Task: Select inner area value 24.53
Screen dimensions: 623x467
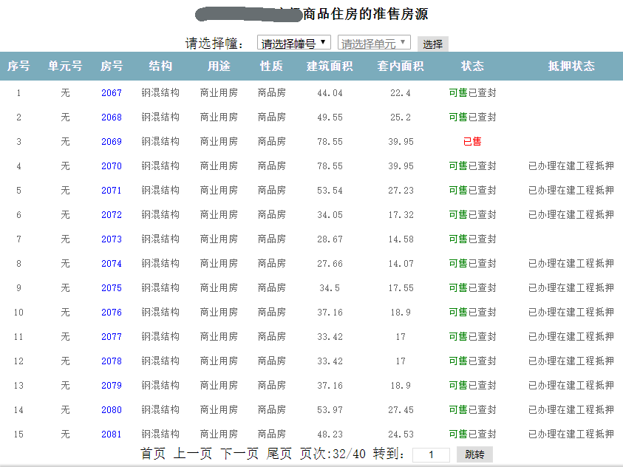Action: pos(401,434)
